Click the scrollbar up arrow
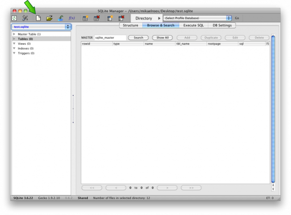 click(x=273, y=185)
